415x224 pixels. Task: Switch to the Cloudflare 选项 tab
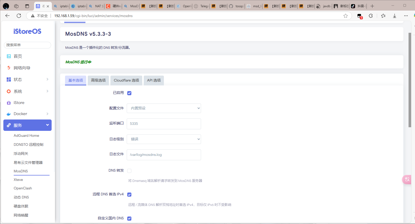tap(126, 80)
